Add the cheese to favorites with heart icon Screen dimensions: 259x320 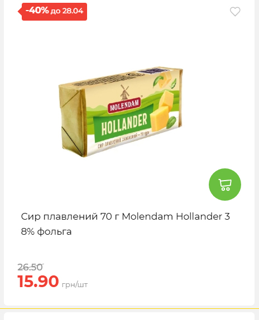235,12
